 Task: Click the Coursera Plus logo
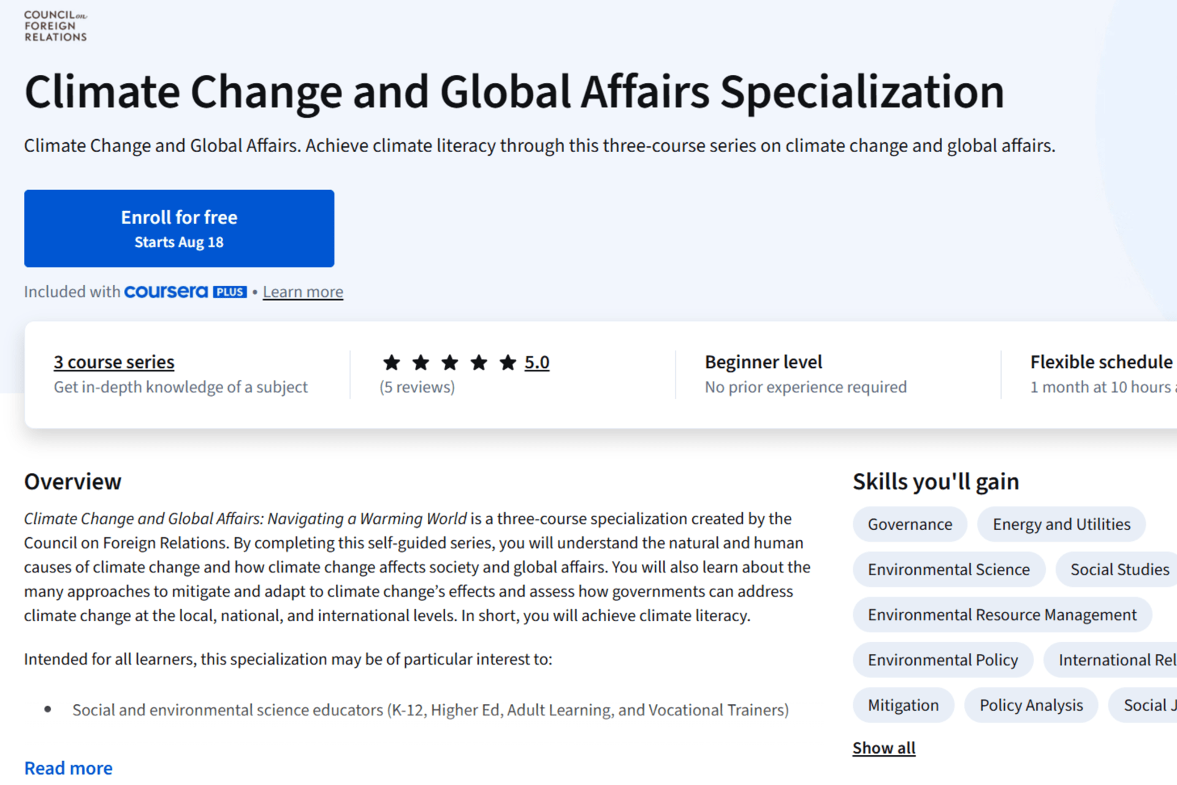point(185,292)
